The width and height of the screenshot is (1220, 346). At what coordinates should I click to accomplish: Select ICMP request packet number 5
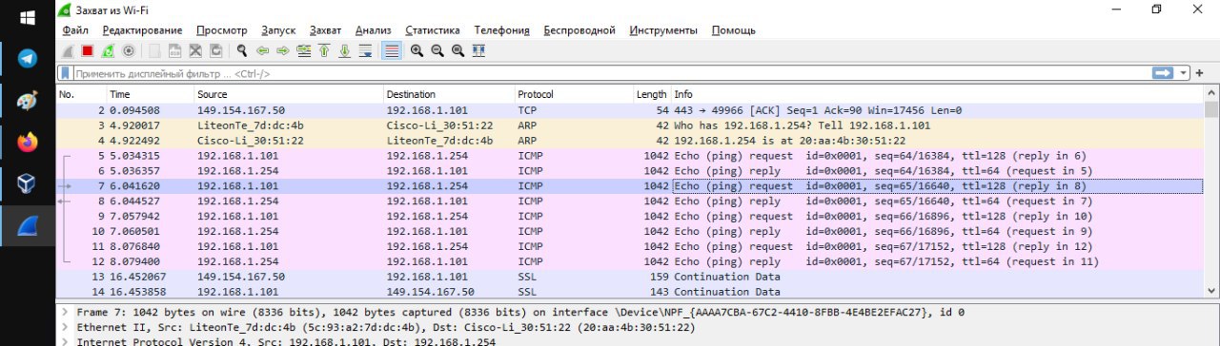pyautogui.click(x=629, y=156)
